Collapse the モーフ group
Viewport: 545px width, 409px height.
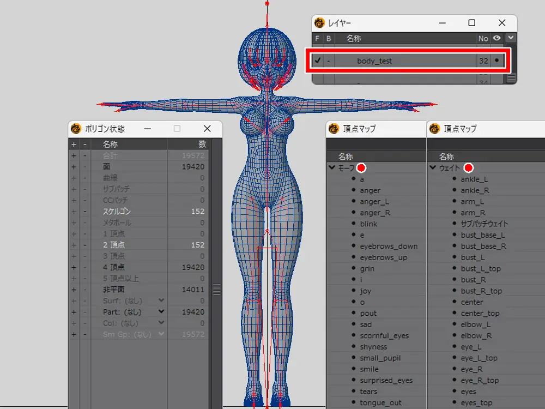[332, 168]
